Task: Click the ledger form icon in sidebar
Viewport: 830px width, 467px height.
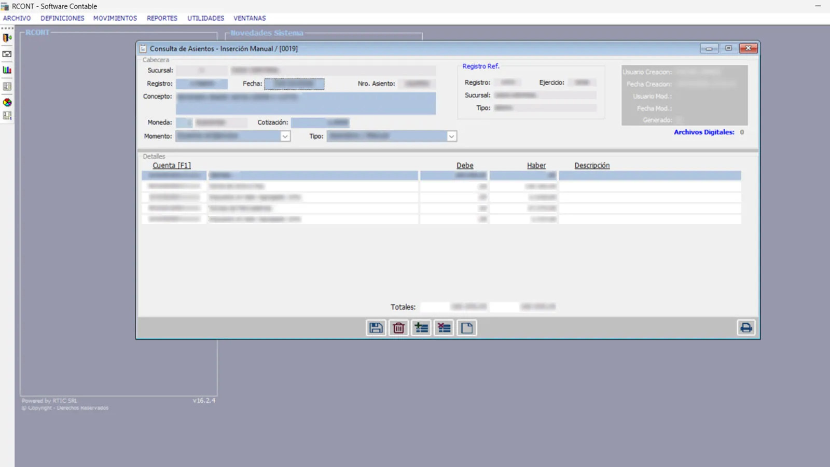Action: pyautogui.click(x=7, y=86)
